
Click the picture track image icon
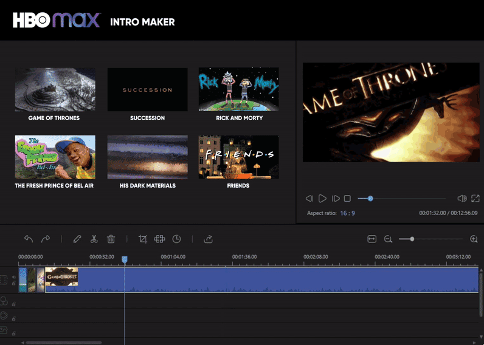click(x=4, y=330)
